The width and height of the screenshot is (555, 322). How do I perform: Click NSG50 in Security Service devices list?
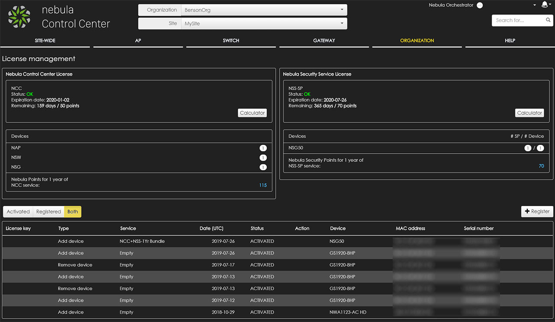pos(296,148)
